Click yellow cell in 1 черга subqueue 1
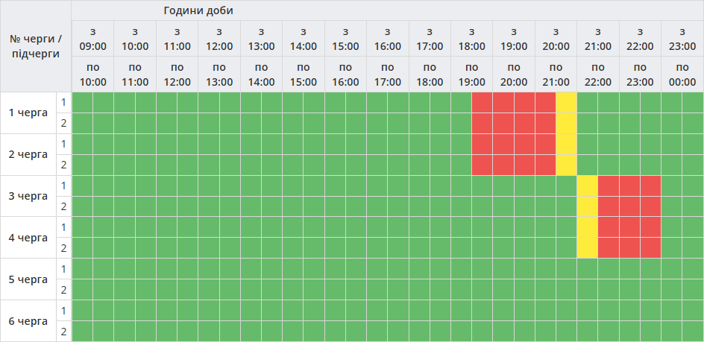This screenshot has width=704, height=342. 567,102
